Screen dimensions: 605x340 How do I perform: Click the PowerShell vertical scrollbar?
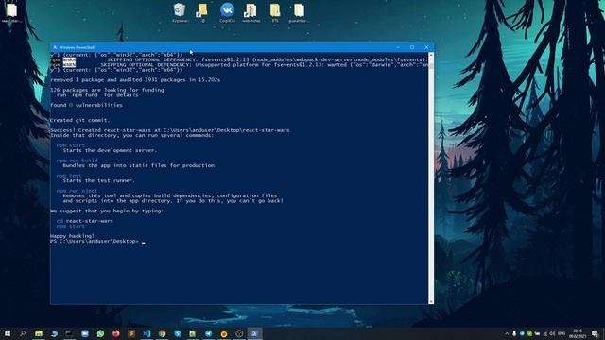pos(431,178)
